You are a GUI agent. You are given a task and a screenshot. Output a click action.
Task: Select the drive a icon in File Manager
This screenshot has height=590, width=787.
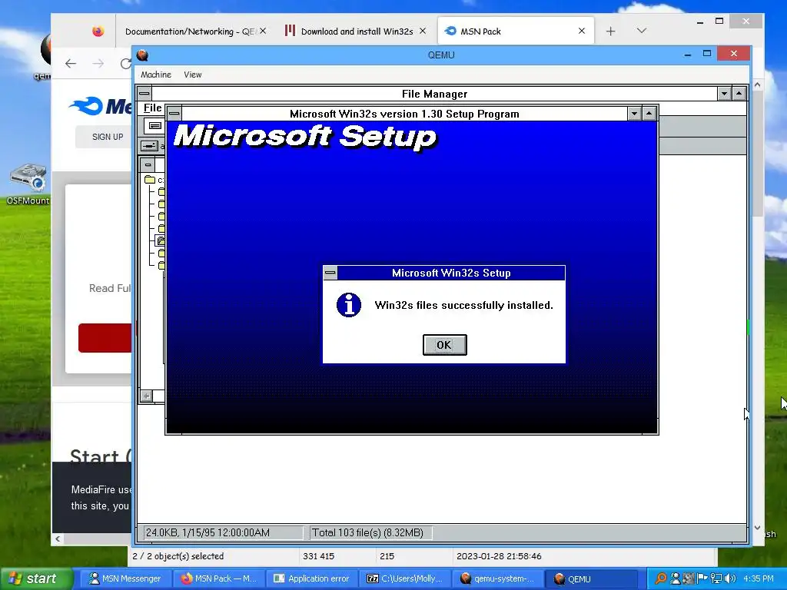(x=150, y=146)
